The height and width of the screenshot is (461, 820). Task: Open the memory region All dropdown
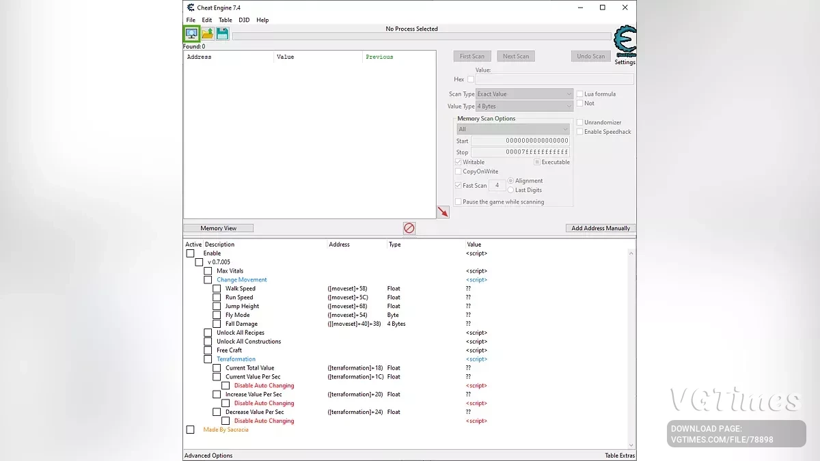tap(513, 129)
